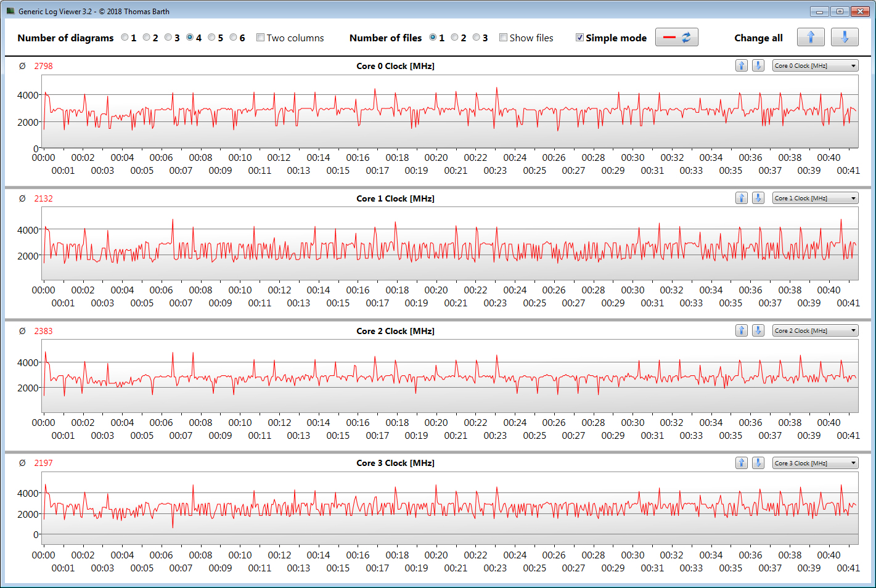Open the Core 2 Clock dropdown

815,331
